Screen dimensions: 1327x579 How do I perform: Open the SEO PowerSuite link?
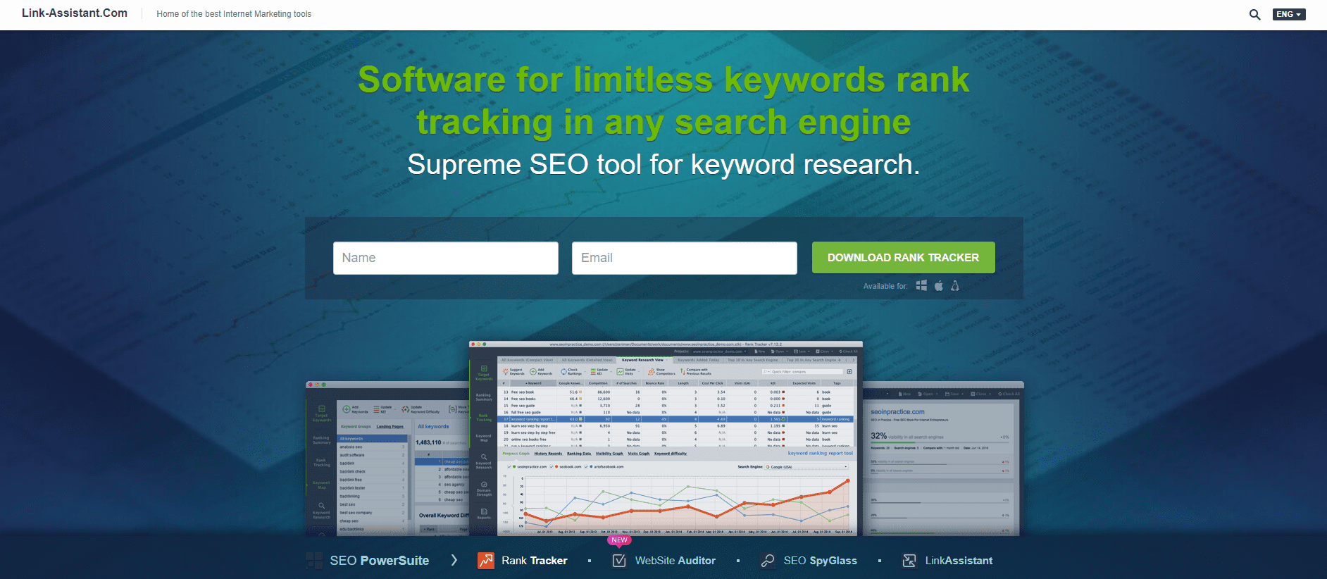(x=379, y=561)
